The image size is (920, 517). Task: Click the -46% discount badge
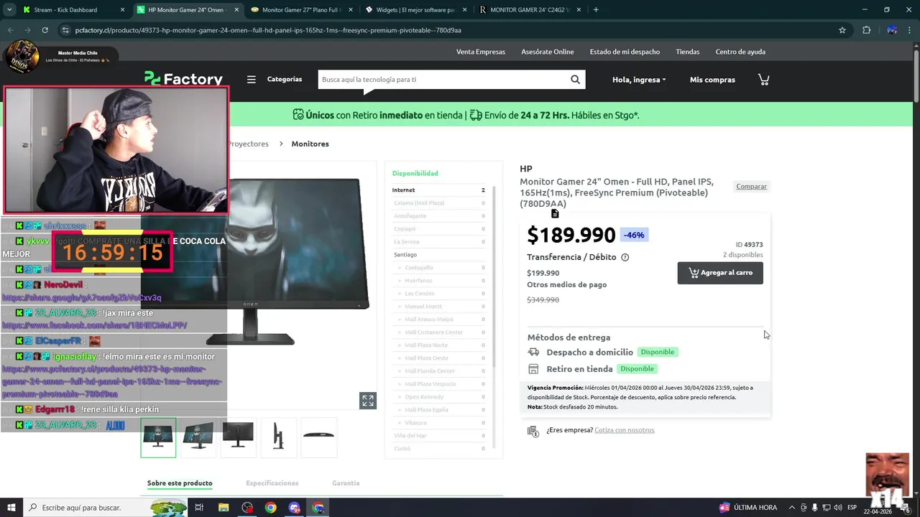(x=634, y=235)
